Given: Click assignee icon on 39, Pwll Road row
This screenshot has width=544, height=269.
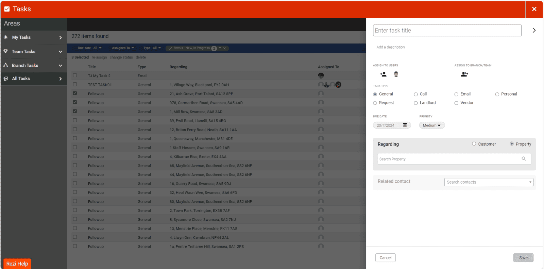Looking at the screenshot, I should pyautogui.click(x=321, y=120).
